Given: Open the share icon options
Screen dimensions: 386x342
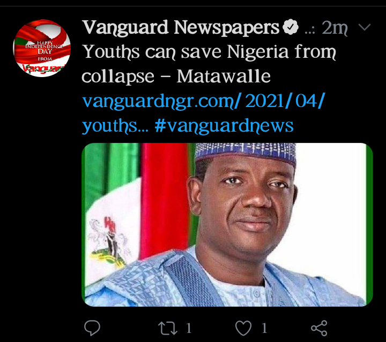Looking at the screenshot, I should [319, 328].
